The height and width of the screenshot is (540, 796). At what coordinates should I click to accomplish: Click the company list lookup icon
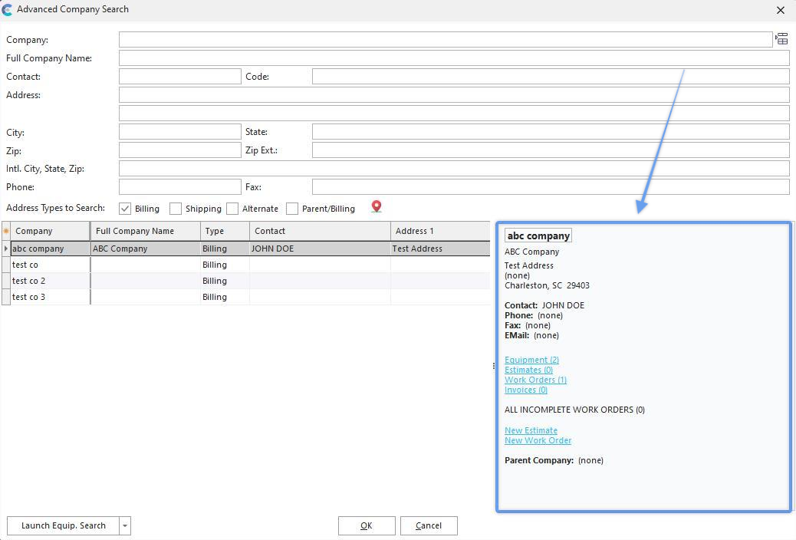click(x=781, y=39)
